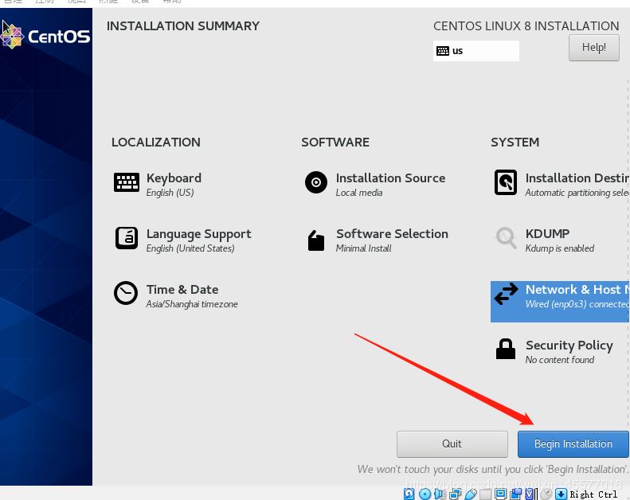This screenshot has height=500, width=630.
Task: Open Security Policy lock icon
Action: pyautogui.click(x=506, y=349)
